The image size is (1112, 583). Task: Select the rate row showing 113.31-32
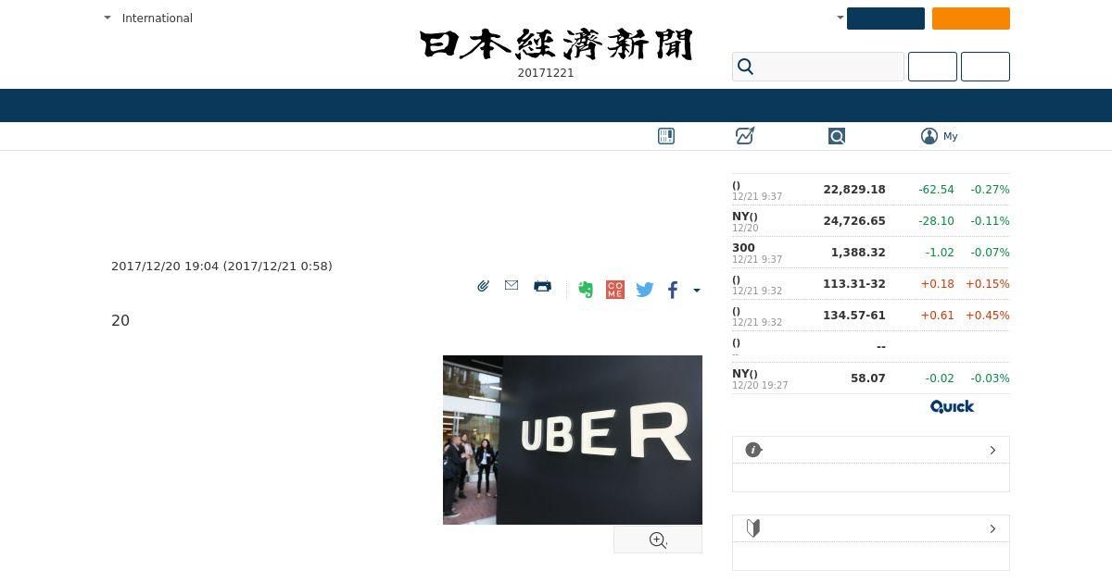(x=871, y=284)
